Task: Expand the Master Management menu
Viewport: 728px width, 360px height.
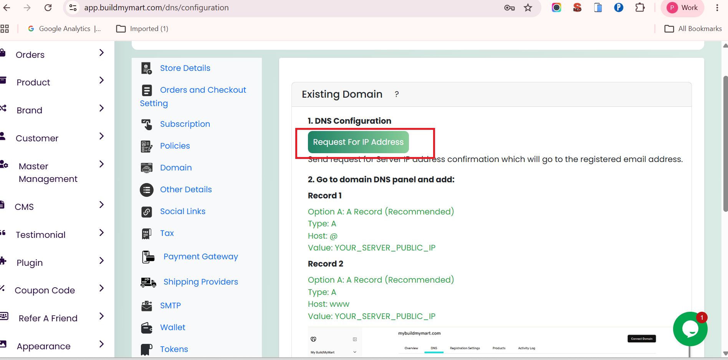Action: pyautogui.click(x=101, y=164)
